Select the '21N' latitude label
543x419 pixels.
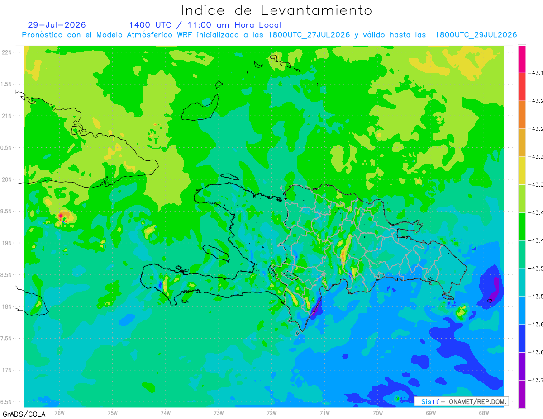[x=7, y=116]
